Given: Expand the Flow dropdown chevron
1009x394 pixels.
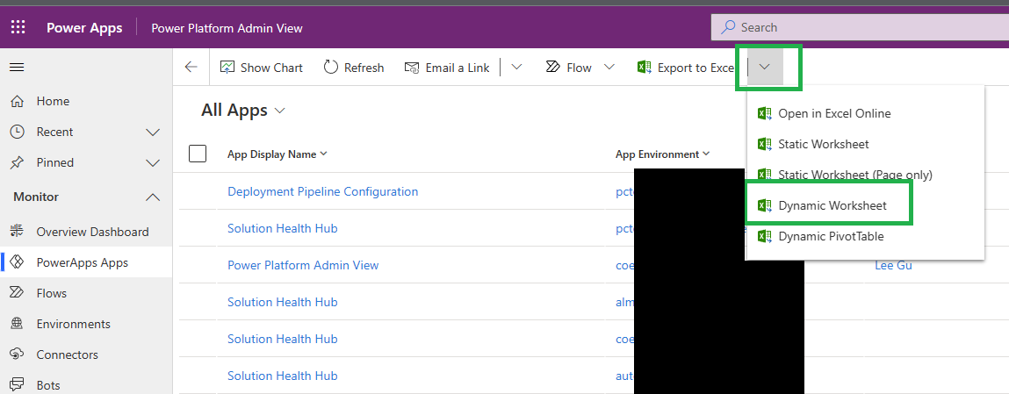Looking at the screenshot, I should tap(609, 67).
